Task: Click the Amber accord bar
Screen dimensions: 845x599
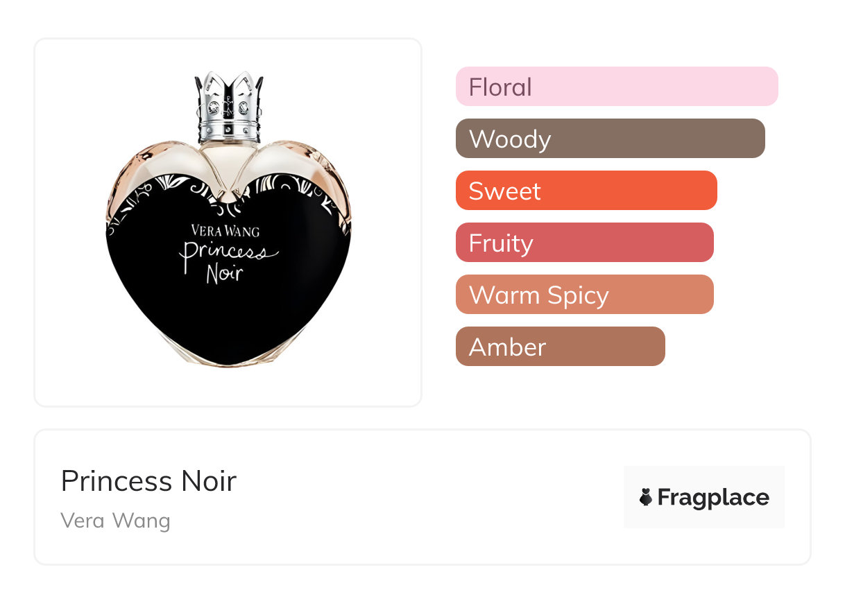Action: tap(560, 347)
